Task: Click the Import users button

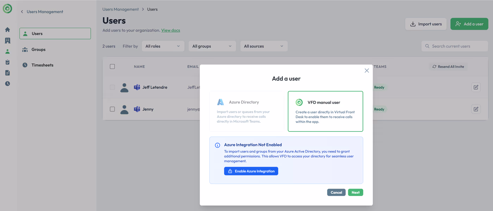Action: pyautogui.click(x=426, y=24)
